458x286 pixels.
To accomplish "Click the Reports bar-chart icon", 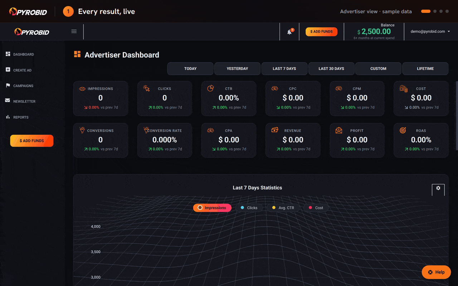I will pyautogui.click(x=8, y=117).
